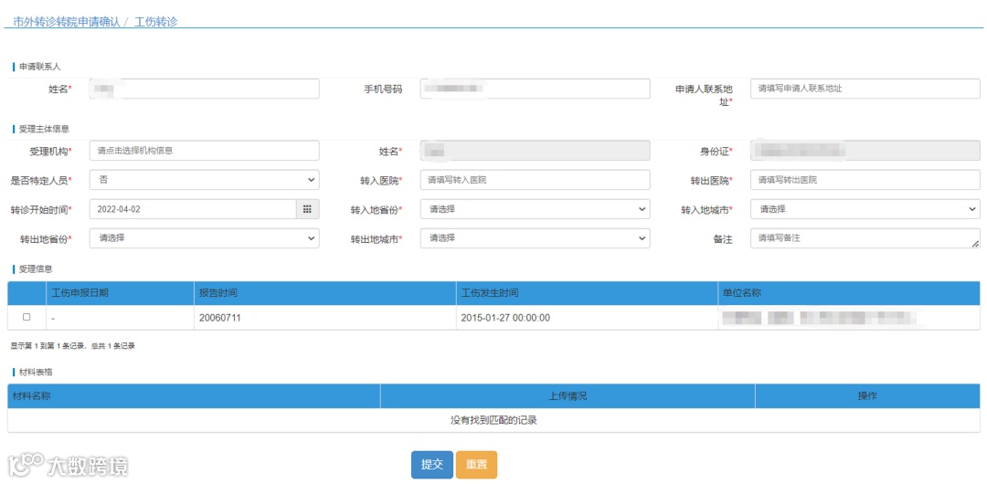Click the 单位名称 column header
Screen dimensions: 987x484
point(849,293)
